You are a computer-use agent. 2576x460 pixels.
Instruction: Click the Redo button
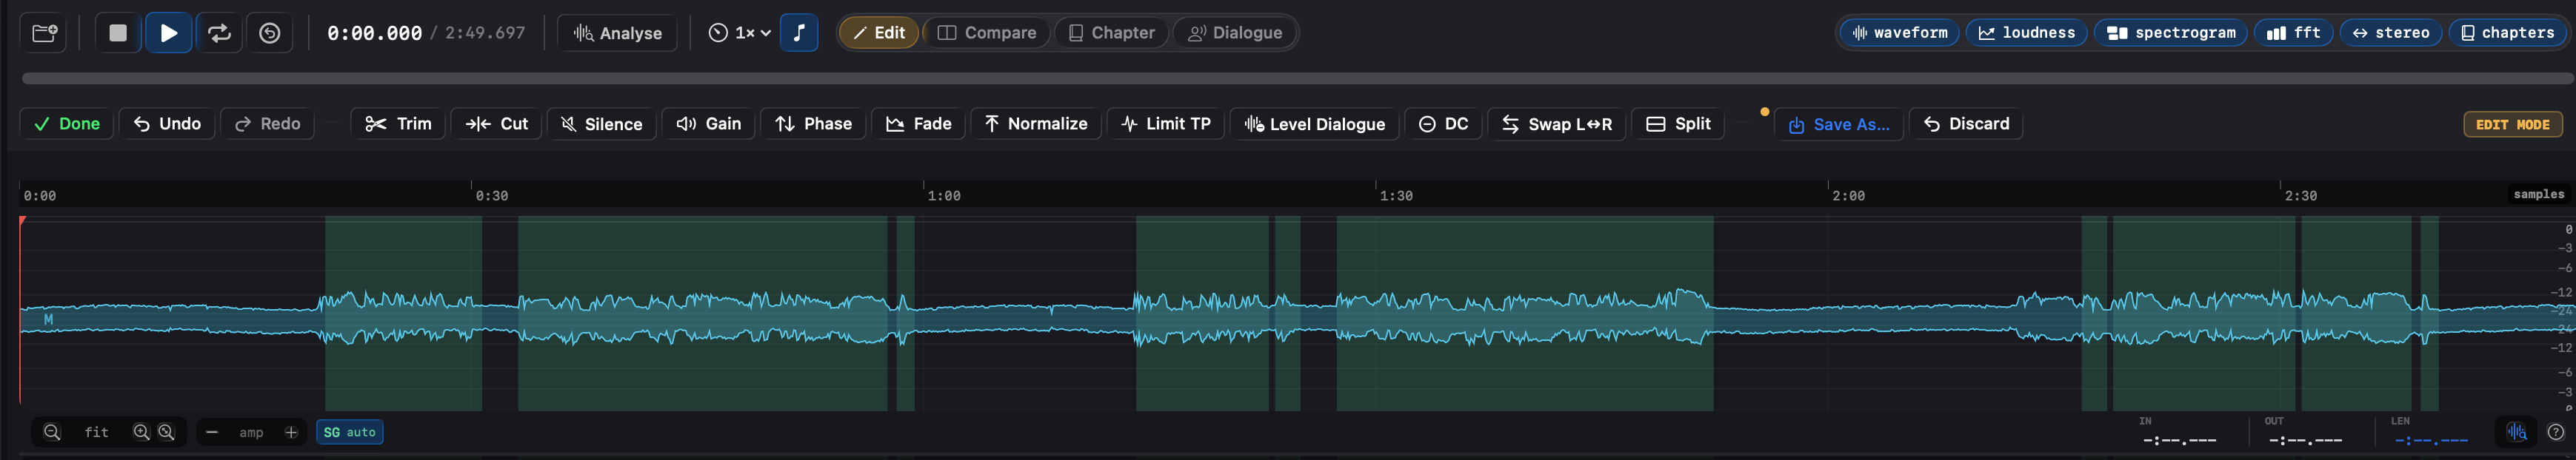[267, 124]
